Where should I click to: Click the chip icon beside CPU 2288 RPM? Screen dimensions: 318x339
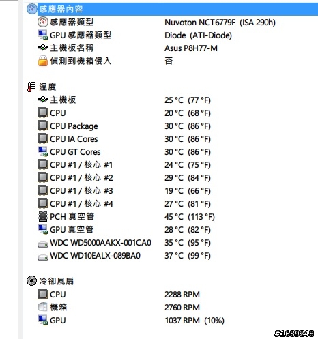[43, 294]
